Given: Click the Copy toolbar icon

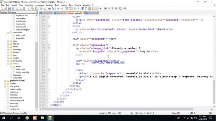Looking at the screenshot, I should [x=32, y=8].
